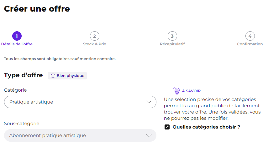Viewport: 268px width, 147px height.
Task: Click the Sous-catégorie field label
Action: click(22, 124)
